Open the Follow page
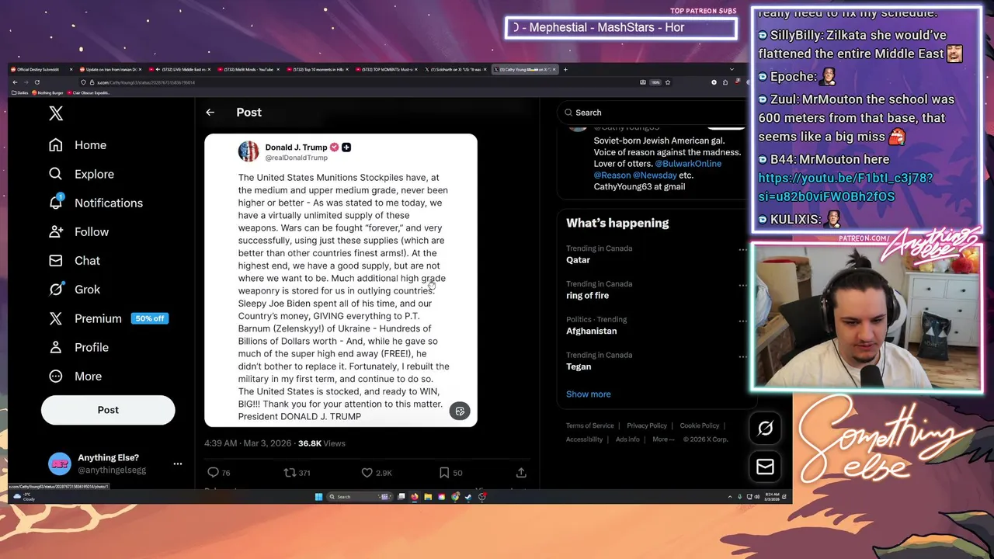The height and width of the screenshot is (559, 994). point(78,231)
